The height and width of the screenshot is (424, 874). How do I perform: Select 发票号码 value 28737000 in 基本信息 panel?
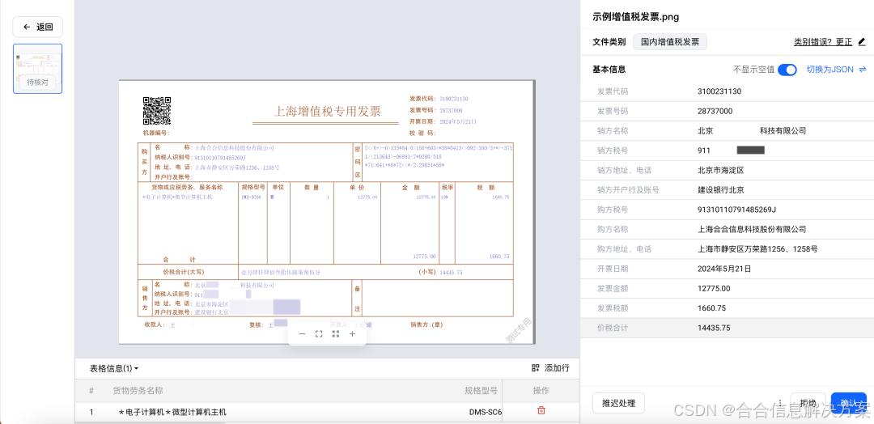click(715, 112)
